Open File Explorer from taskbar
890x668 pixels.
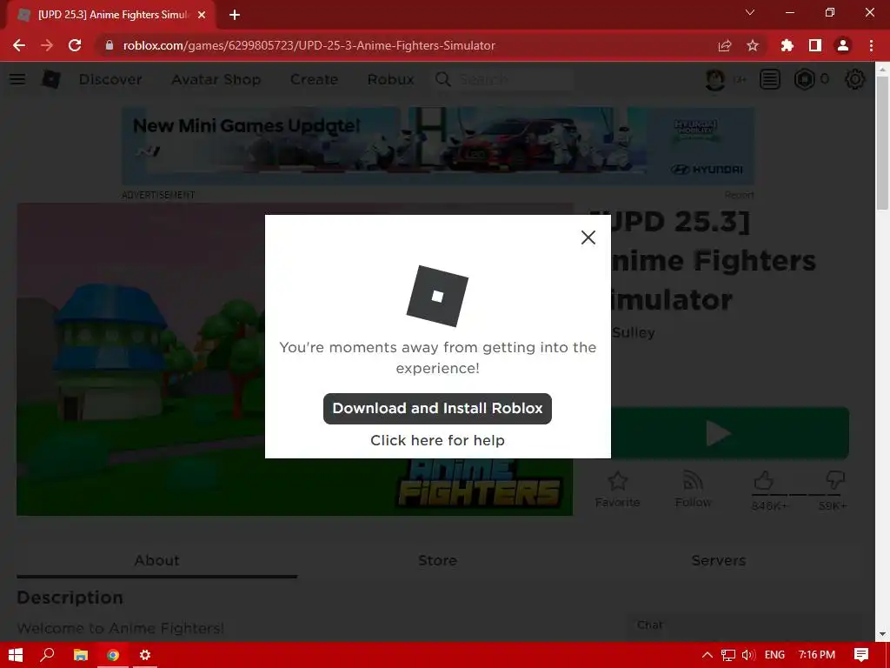81,655
